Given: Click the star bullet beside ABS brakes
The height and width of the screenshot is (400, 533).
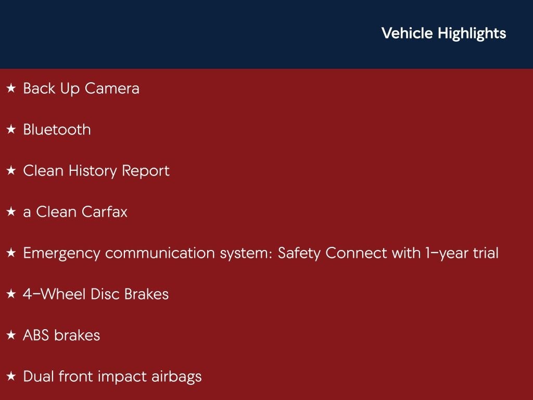Looking at the screenshot, I should click(11, 336).
